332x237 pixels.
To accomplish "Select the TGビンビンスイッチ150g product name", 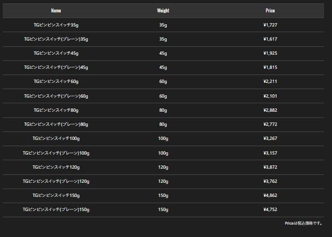I will point(56,195).
